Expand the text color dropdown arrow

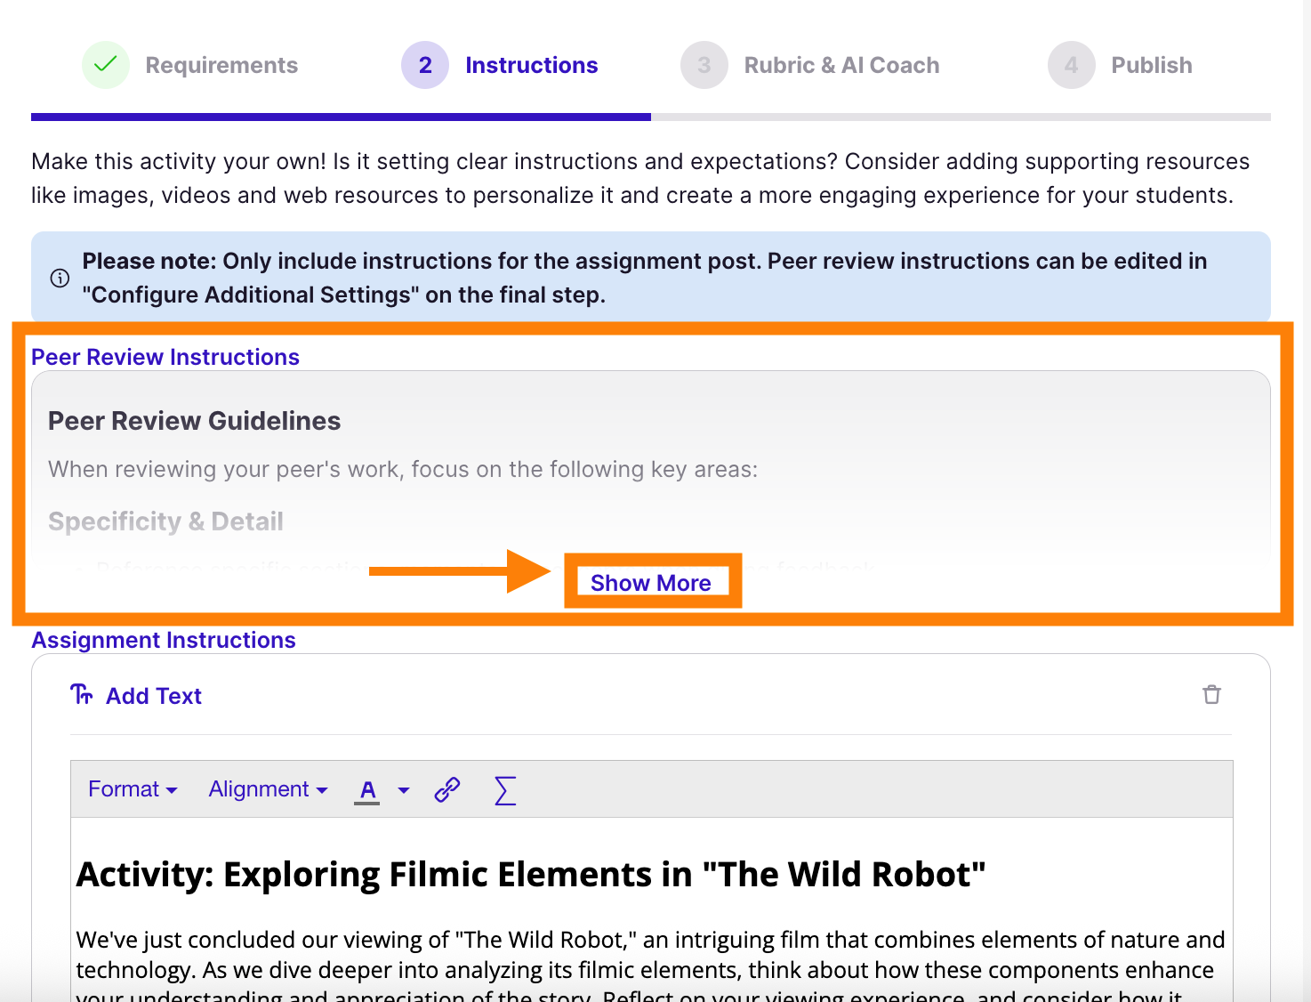[403, 790]
